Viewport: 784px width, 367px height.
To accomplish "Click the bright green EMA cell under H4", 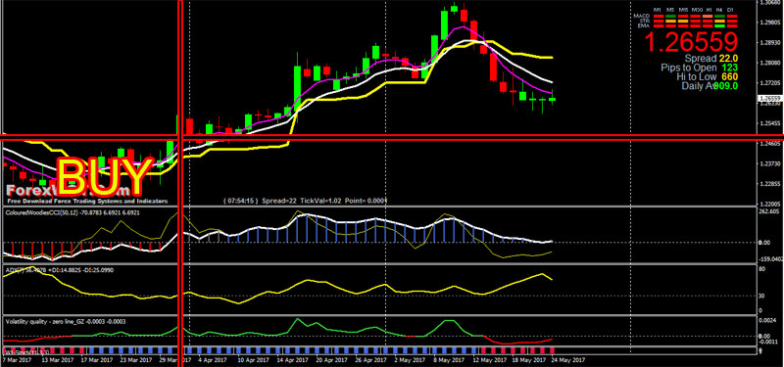I will coord(719,26).
